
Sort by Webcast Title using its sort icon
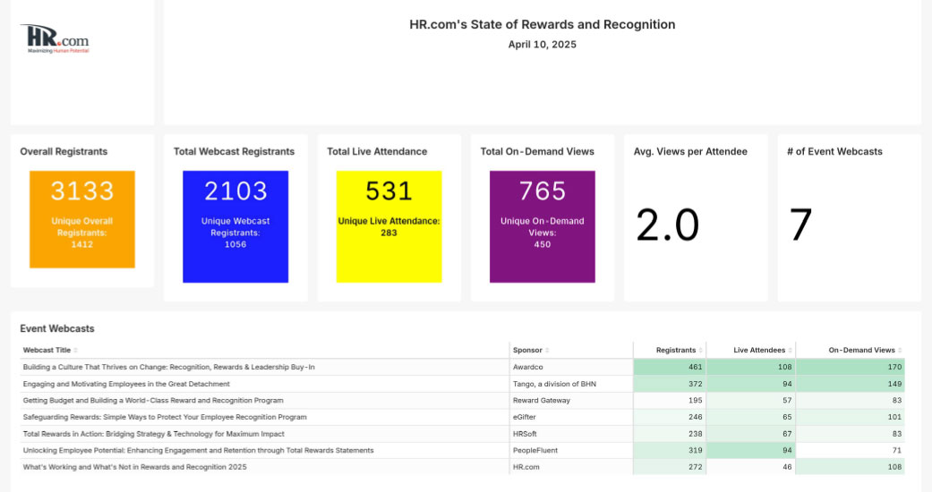[75, 351]
